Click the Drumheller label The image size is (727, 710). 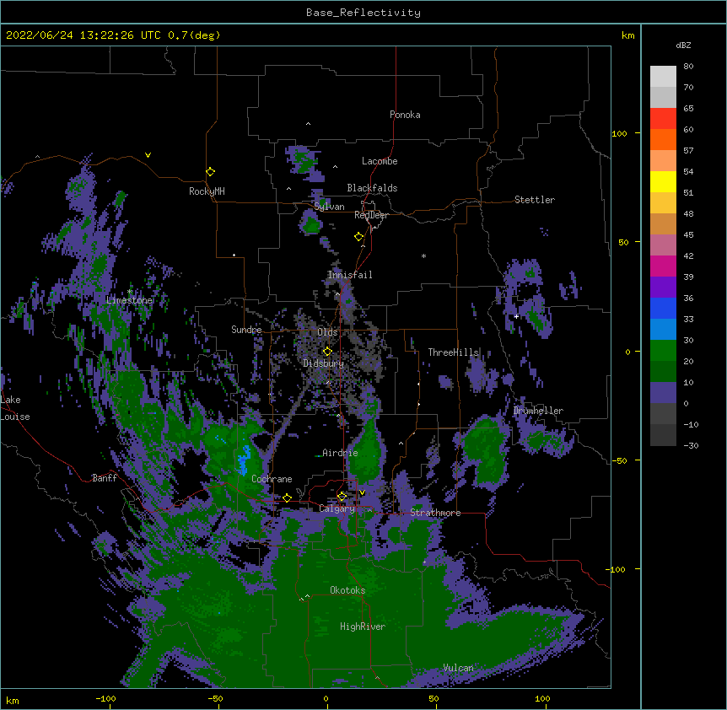point(538,411)
